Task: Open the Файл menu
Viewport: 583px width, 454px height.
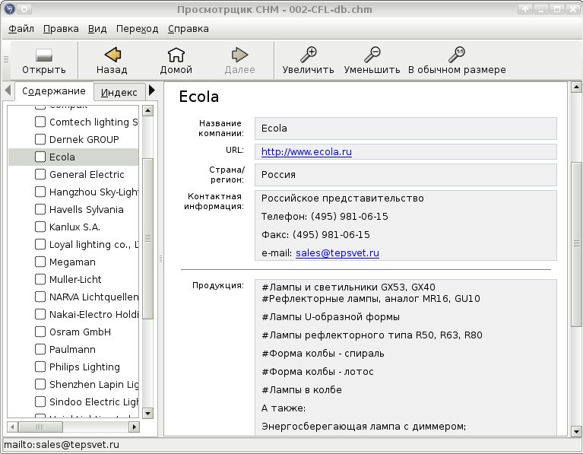Action: [x=21, y=29]
